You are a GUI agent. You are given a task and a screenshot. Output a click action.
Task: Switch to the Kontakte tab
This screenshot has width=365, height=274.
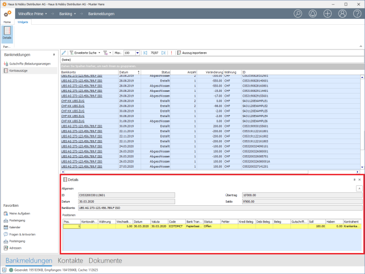pyautogui.click(x=71, y=261)
